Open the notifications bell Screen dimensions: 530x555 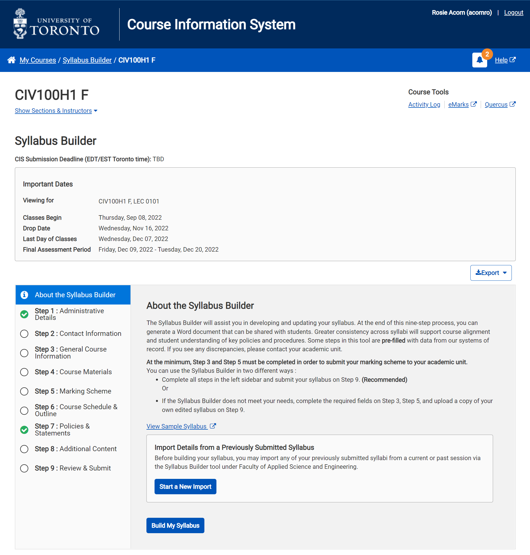point(479,60)
